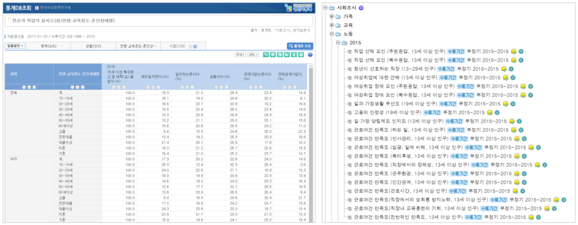Click the 매우일치한다 (%) column header
Screen dimensions: 578x225
point(153,77)
